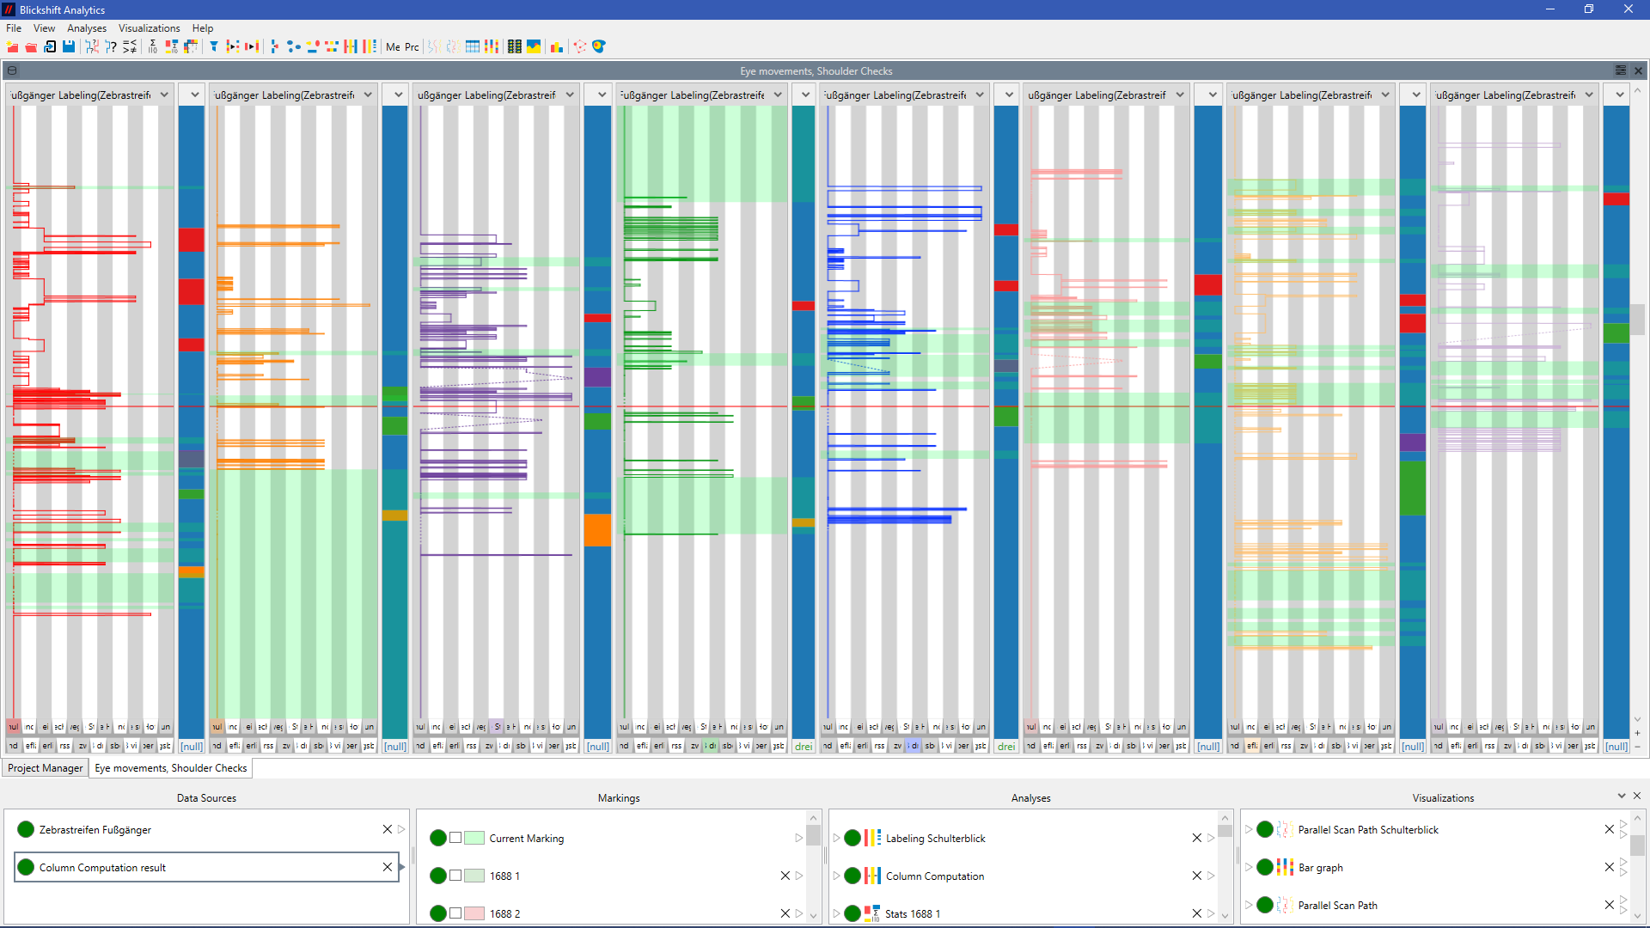Image resolution: width=1650 pixels, height=928 pixels.
Task: Open the File menu
Action: pyautogui.click(x=14, y=28)
